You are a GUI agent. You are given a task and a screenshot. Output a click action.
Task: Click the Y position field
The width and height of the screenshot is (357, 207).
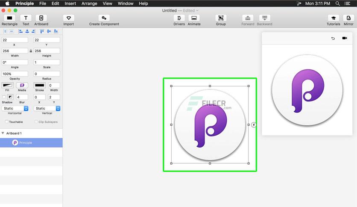[x=47, y=40]
